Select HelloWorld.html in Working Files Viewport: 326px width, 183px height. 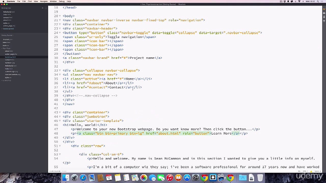click(x=9, y=12)
